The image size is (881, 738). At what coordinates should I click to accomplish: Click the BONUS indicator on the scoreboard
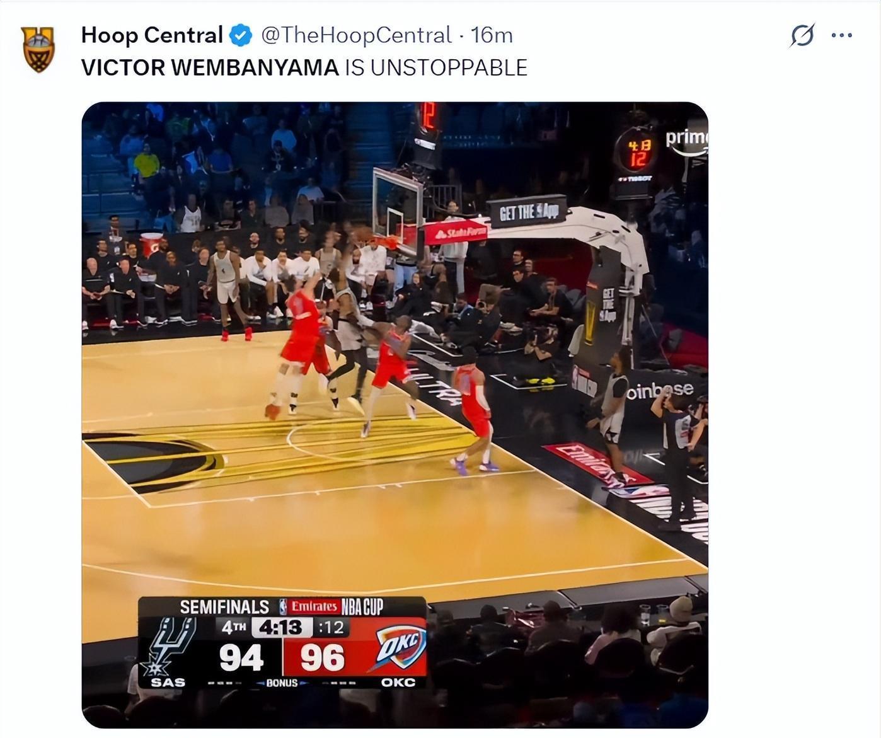(282, 683)
